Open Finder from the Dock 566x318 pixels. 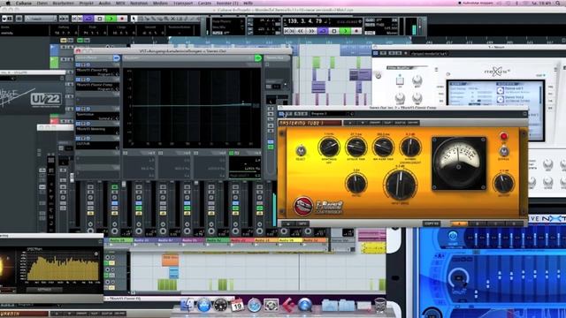coord(187,305)
